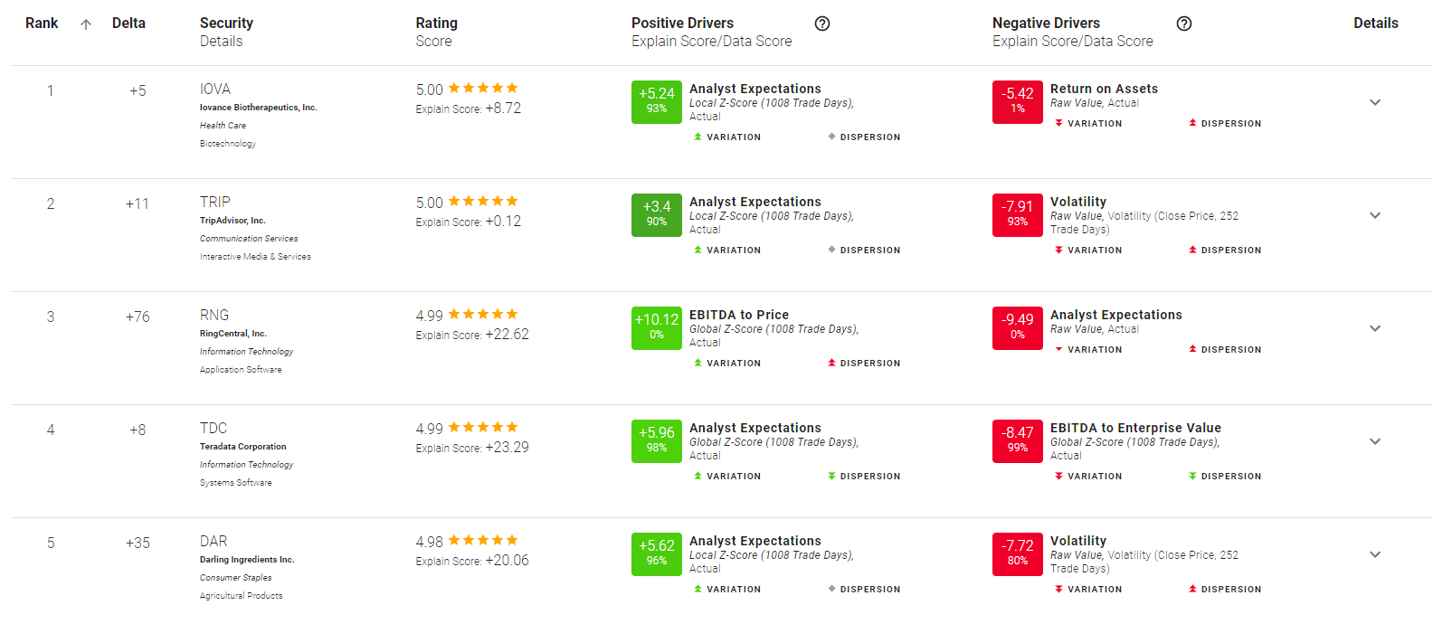This screenshot has height=624, width=1433.
Task: Click RNG positive Dispersion red arrow icon
Action: 831,364
